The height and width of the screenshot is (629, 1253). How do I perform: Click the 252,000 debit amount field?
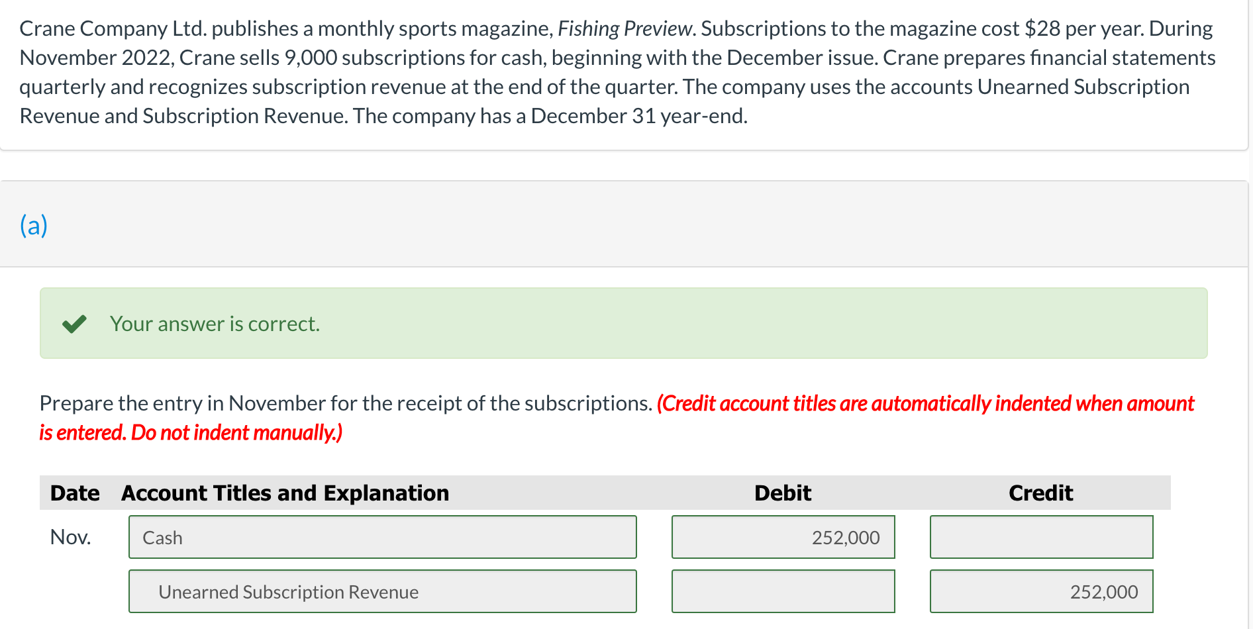783,537
